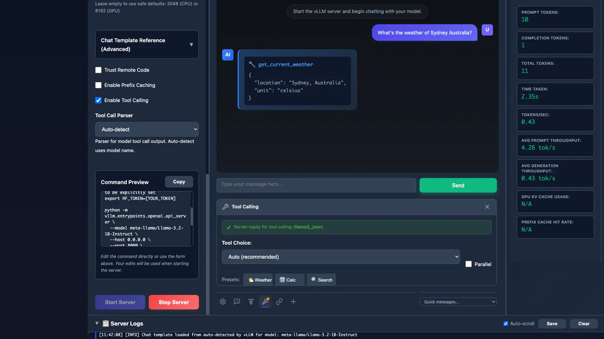Collapse the Server Logs triangle
This screenshot has height=339, width=604.
[97, 323]
